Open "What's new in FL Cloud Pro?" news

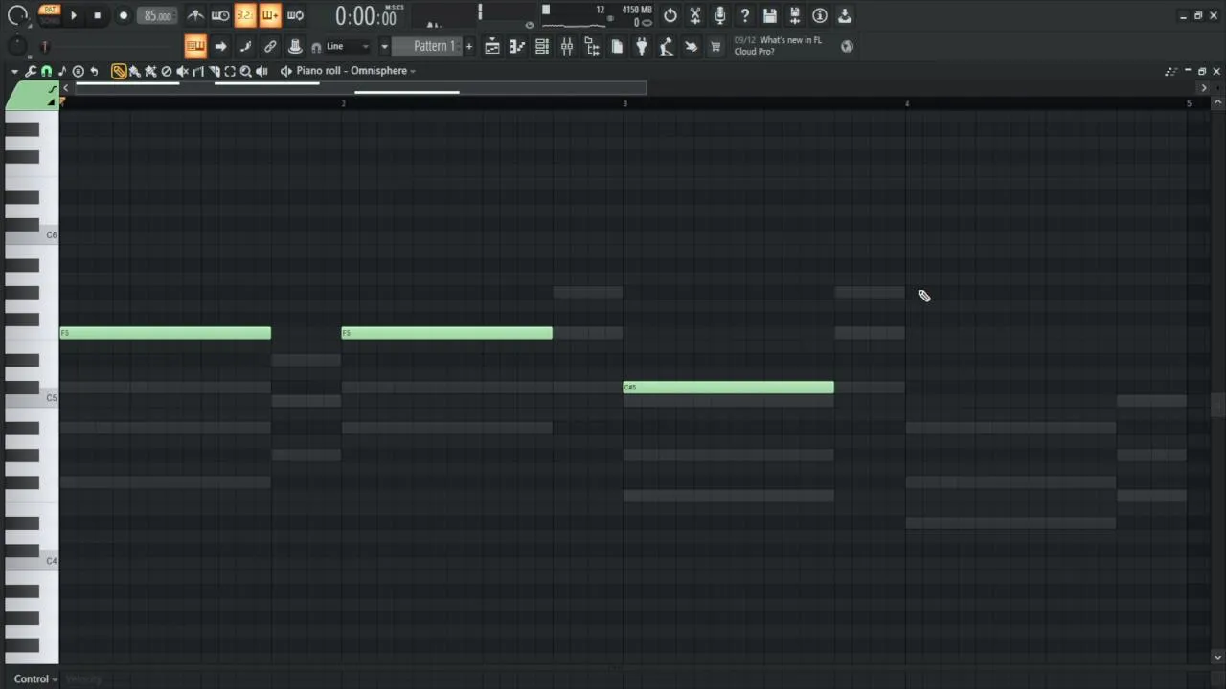pos(778,46)
